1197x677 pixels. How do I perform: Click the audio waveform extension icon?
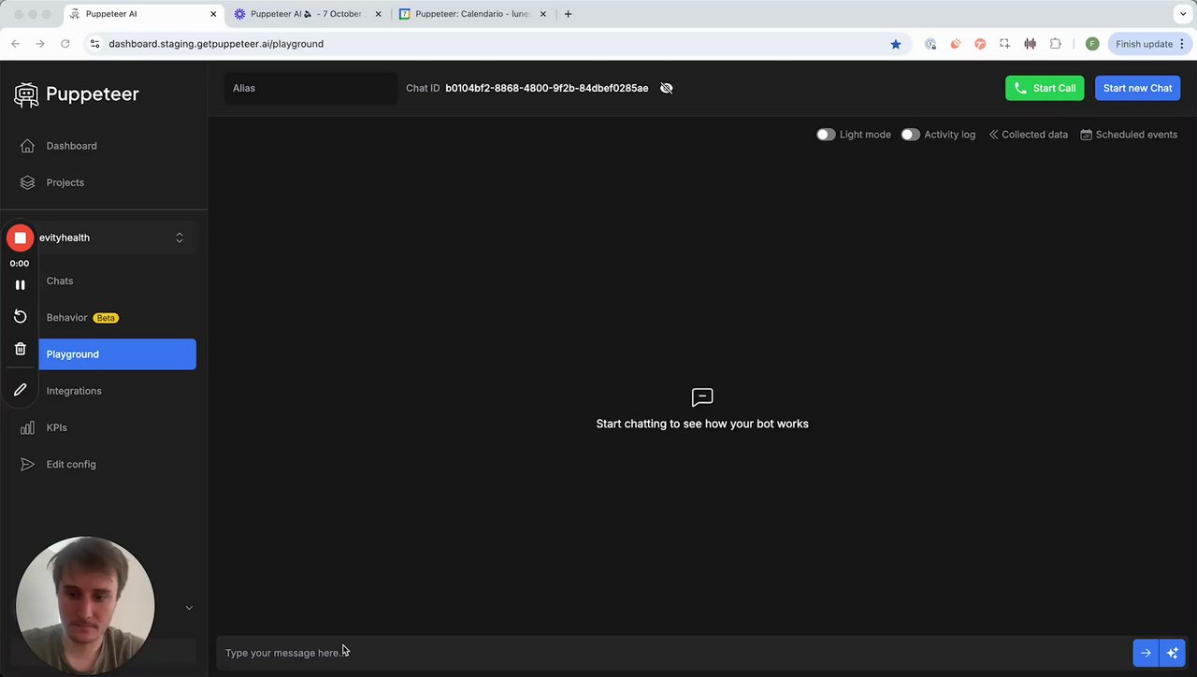[x=1031, y=44]
